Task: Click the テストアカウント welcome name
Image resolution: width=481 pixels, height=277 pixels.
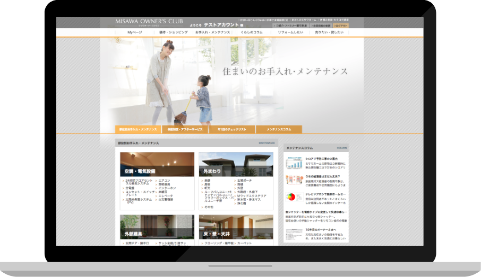Action: point(221,25)
